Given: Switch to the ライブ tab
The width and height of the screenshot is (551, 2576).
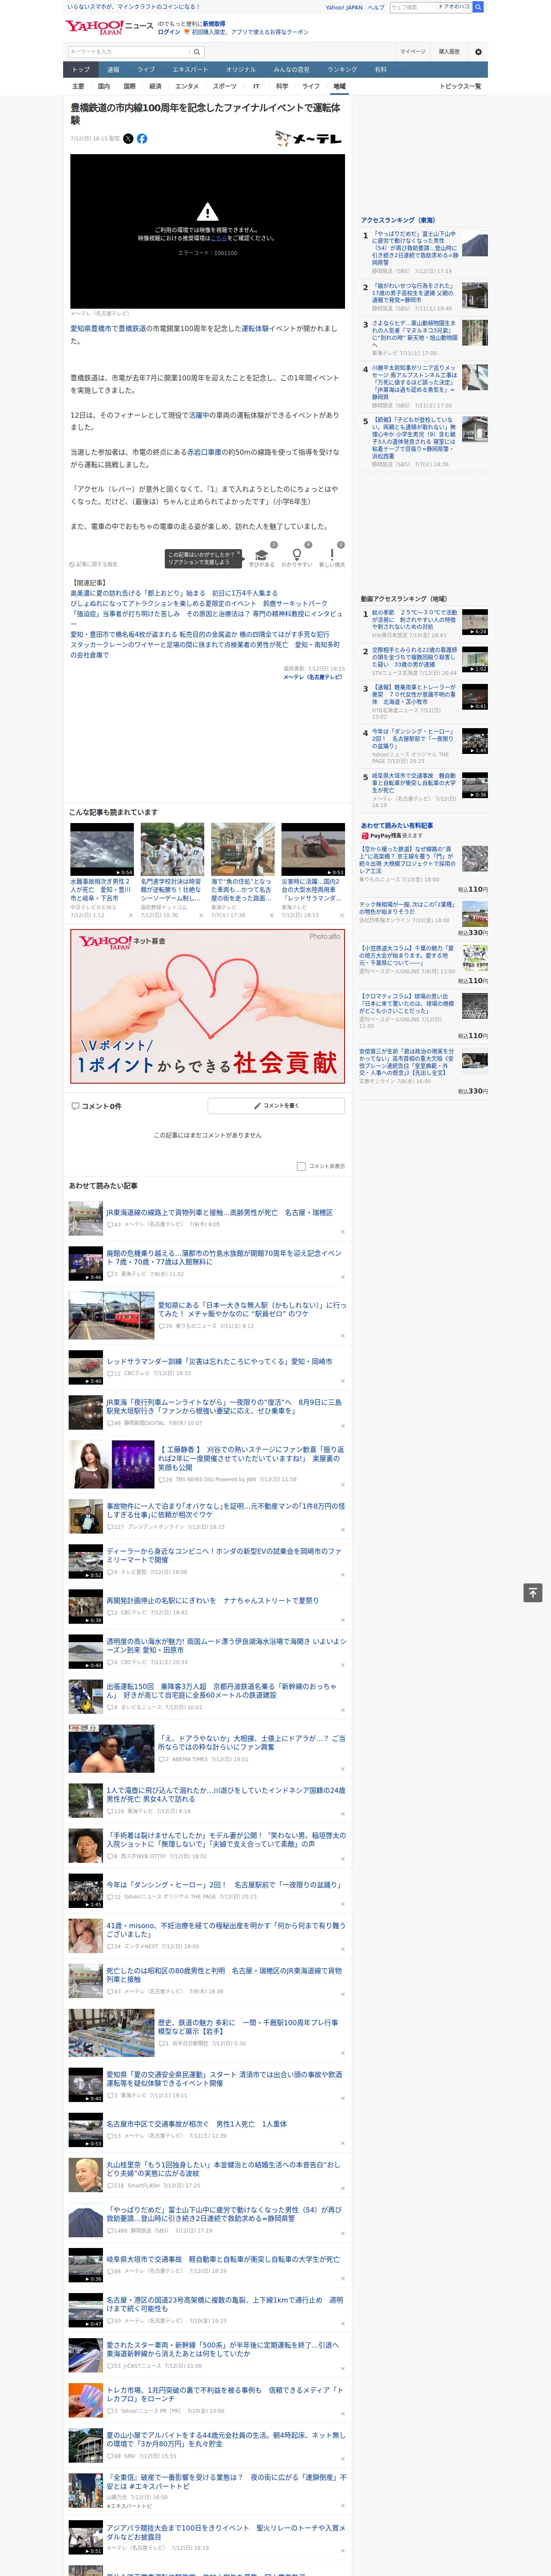Looking at the screenshot, I should 146,70.
